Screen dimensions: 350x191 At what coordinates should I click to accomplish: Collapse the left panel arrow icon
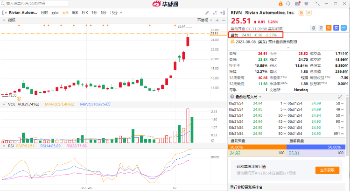point(5,13)
